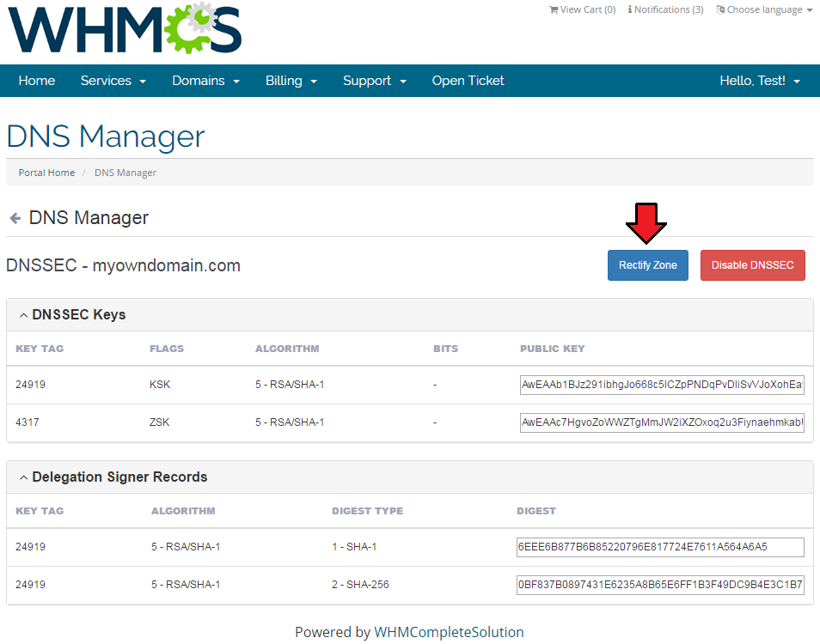Expand Domains menu
The image size is (820, 644).
coord(205,81)
